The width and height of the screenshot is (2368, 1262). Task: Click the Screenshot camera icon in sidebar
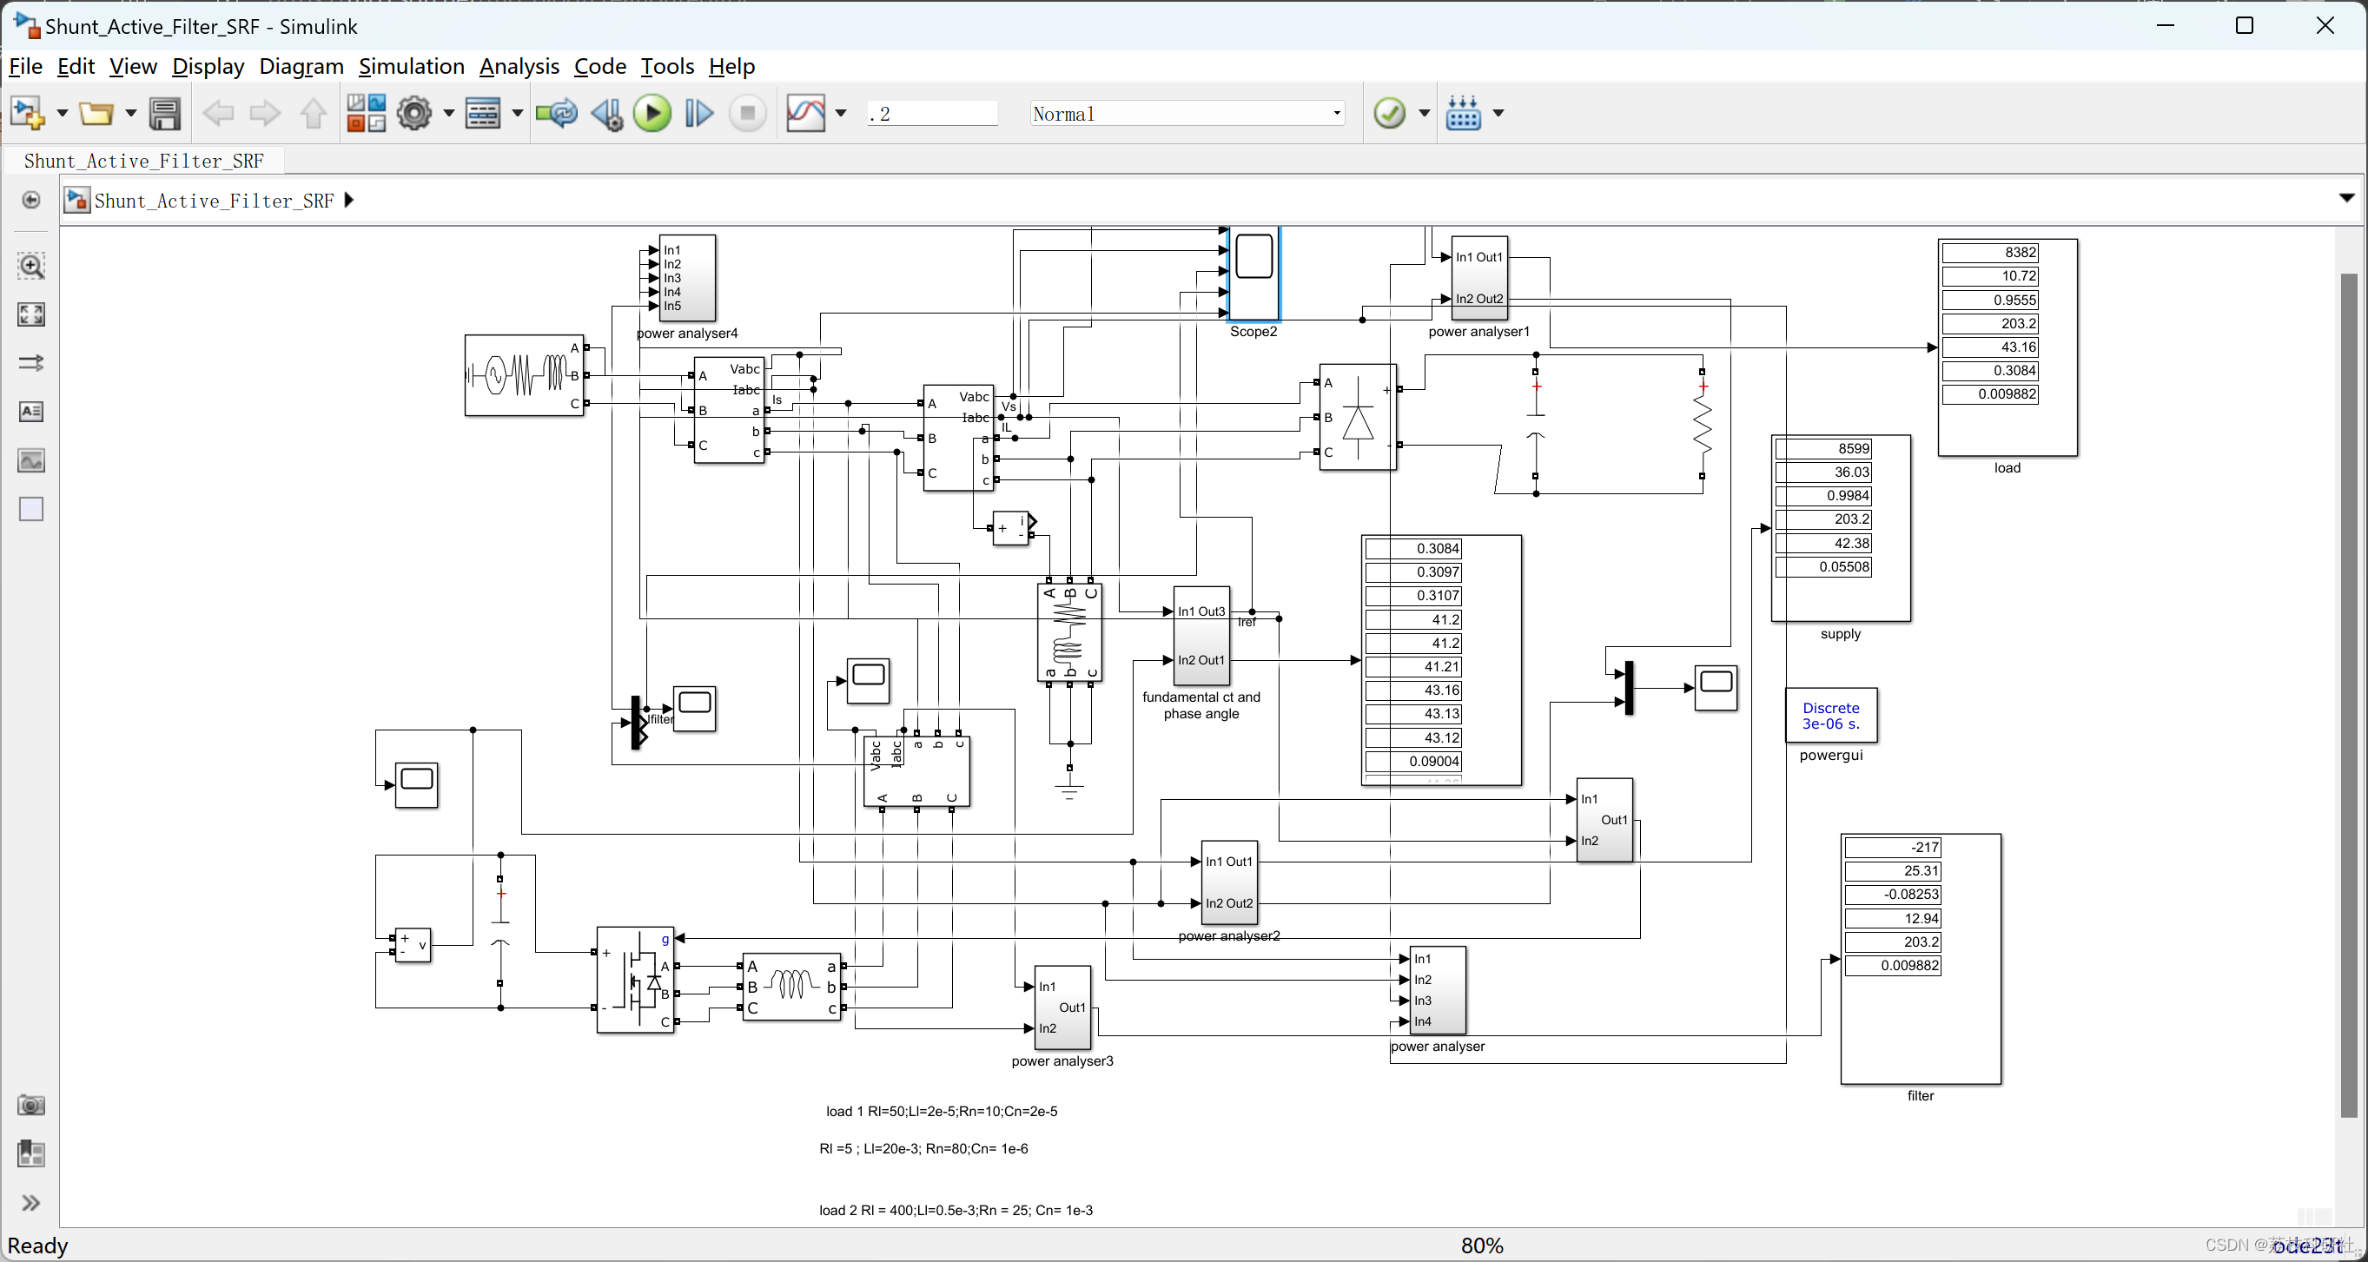(31, 1105)
